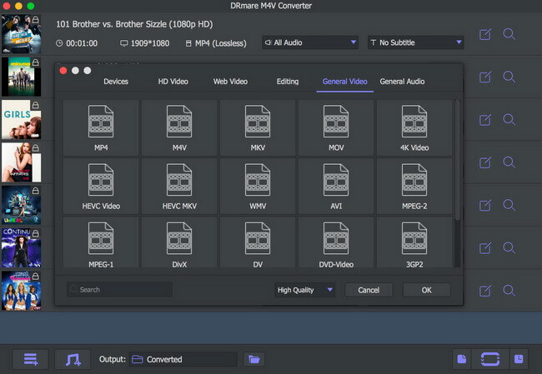
Task: Pick the 3GP2 format icon
Action: tap(414, 238)
